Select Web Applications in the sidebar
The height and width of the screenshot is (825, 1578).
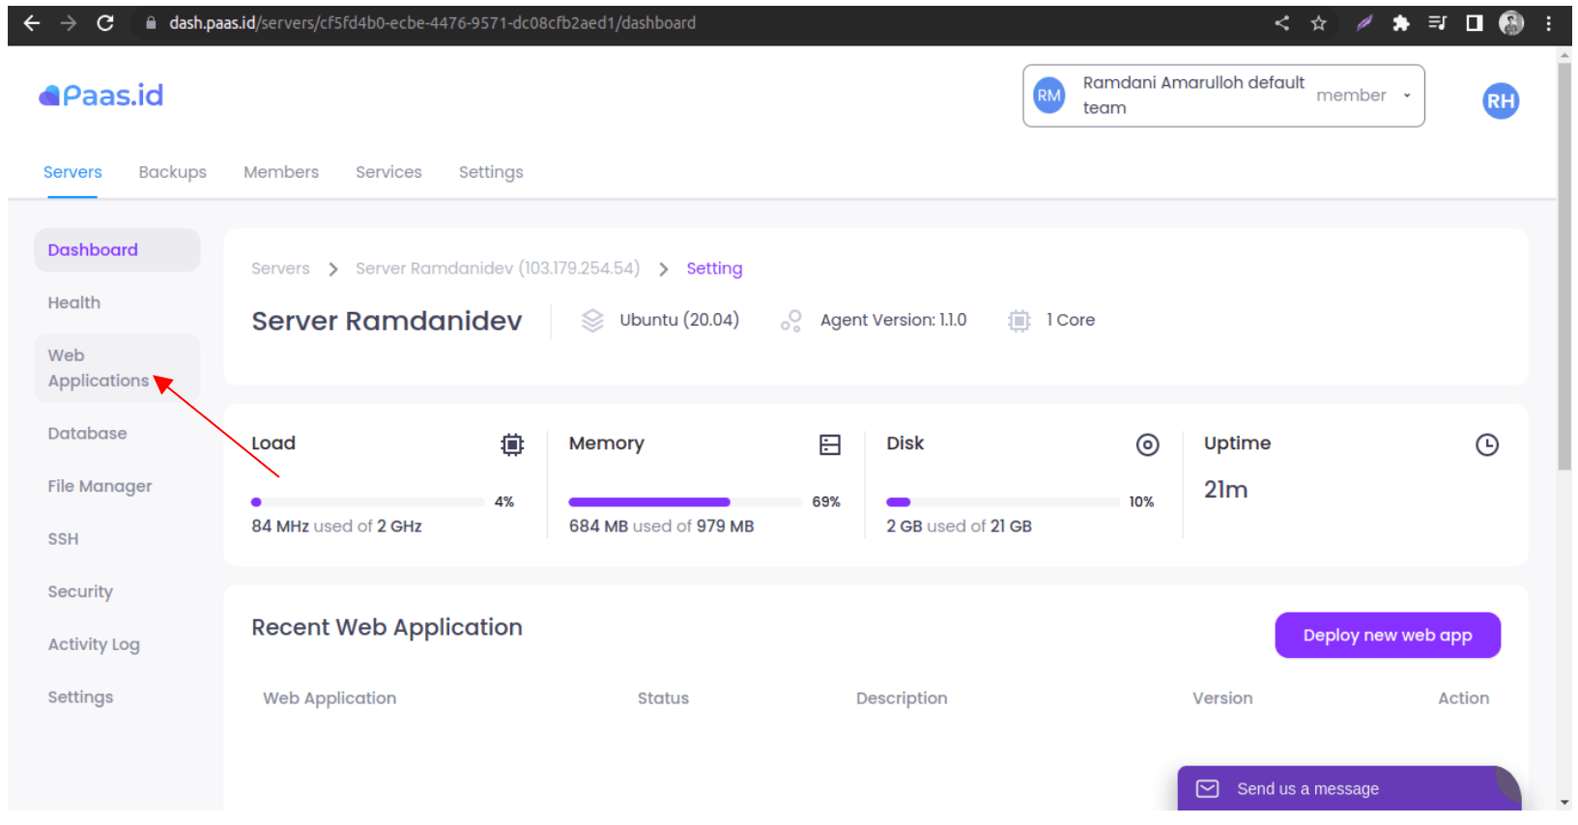tap(99, 368)
